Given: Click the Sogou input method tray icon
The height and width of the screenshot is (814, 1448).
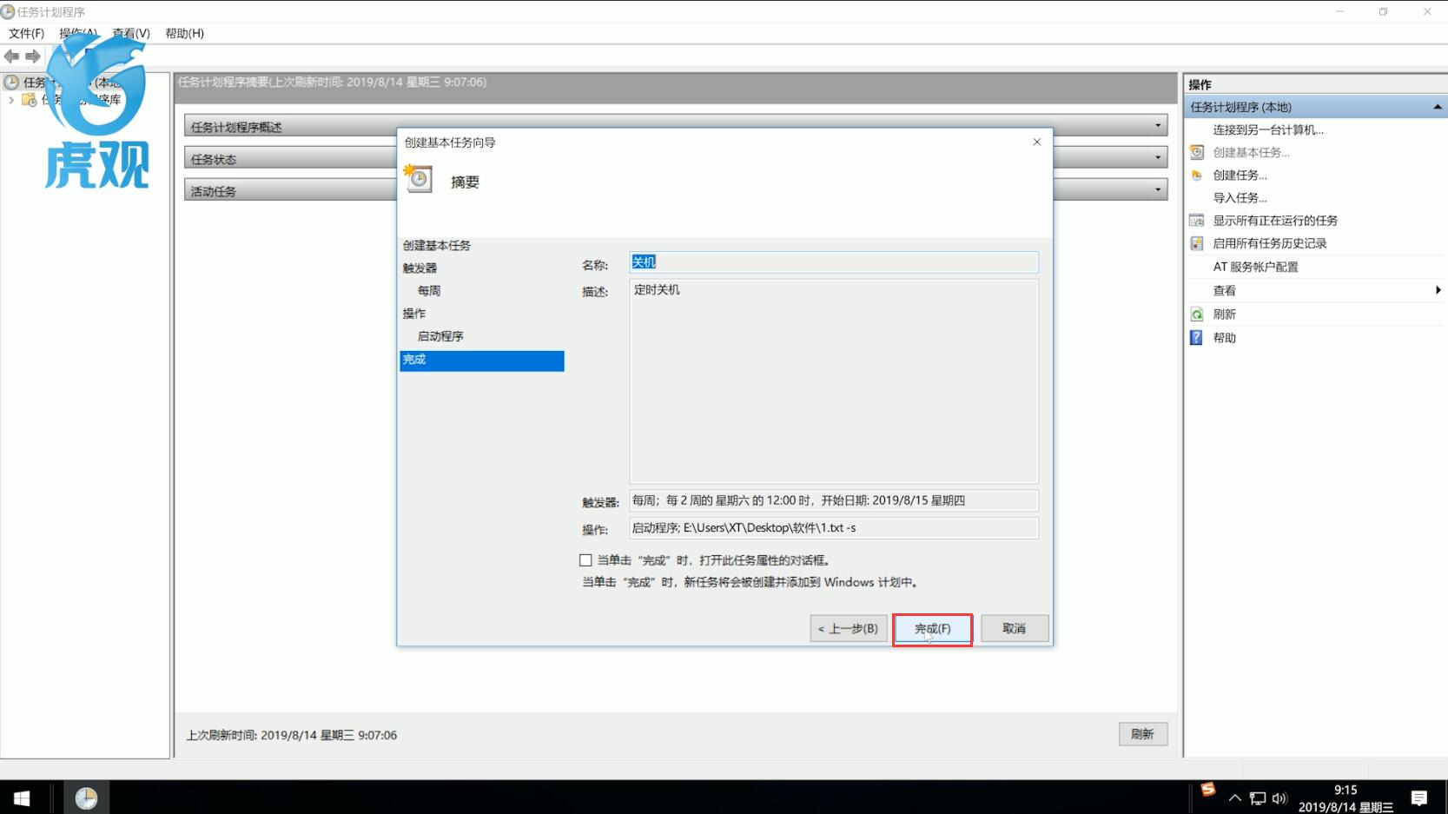Looking at the screenshot, I should click(1207, 790).
